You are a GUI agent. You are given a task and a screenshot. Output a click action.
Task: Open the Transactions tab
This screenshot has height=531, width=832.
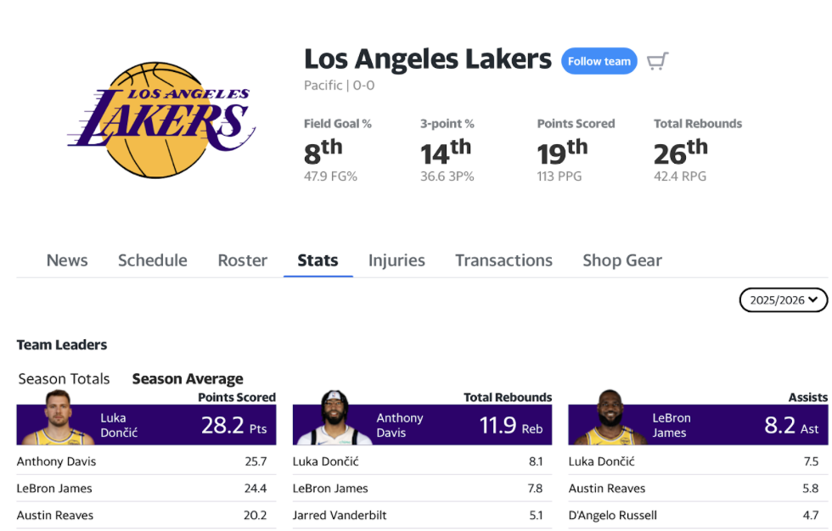point(503,260)
